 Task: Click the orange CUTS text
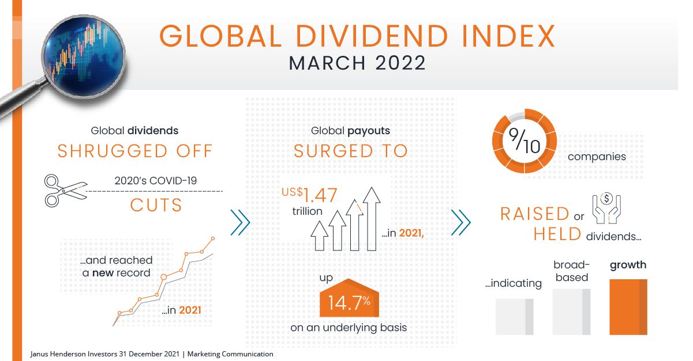tap(156, 206)
